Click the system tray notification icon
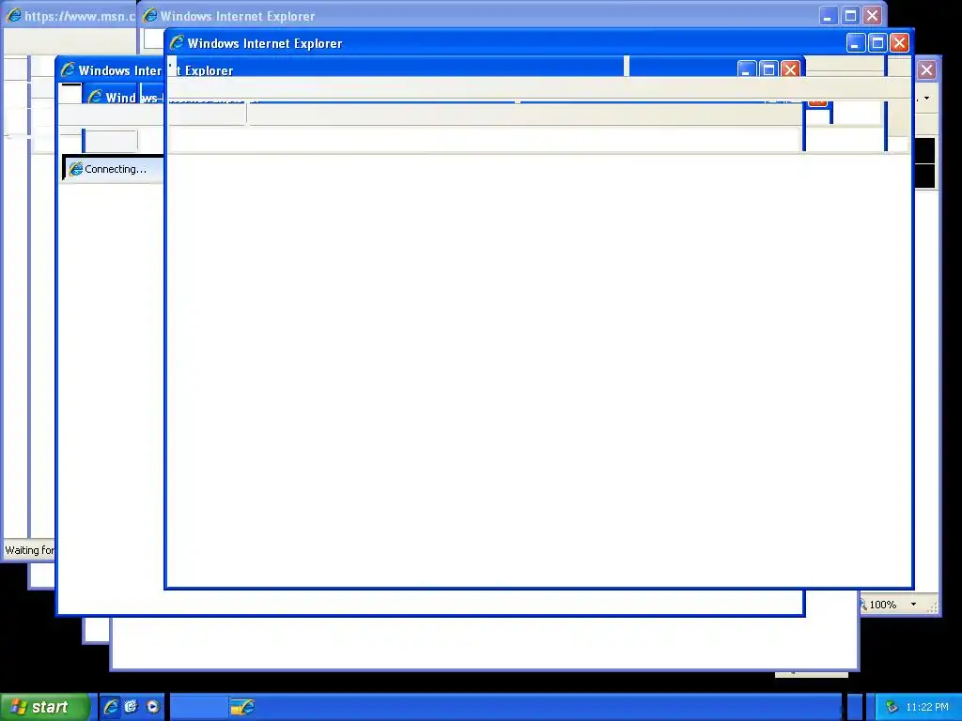The width and height of the screenshot is (962, 721). click(892, 708)
